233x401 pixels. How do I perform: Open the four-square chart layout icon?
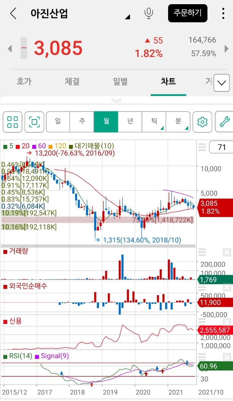click(13, 122)
